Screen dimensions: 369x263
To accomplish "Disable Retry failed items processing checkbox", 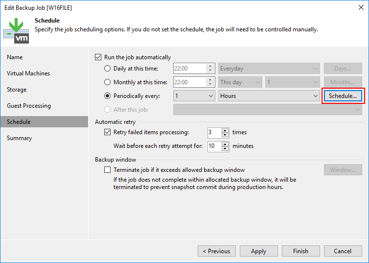I will click(x=108, y=132).
